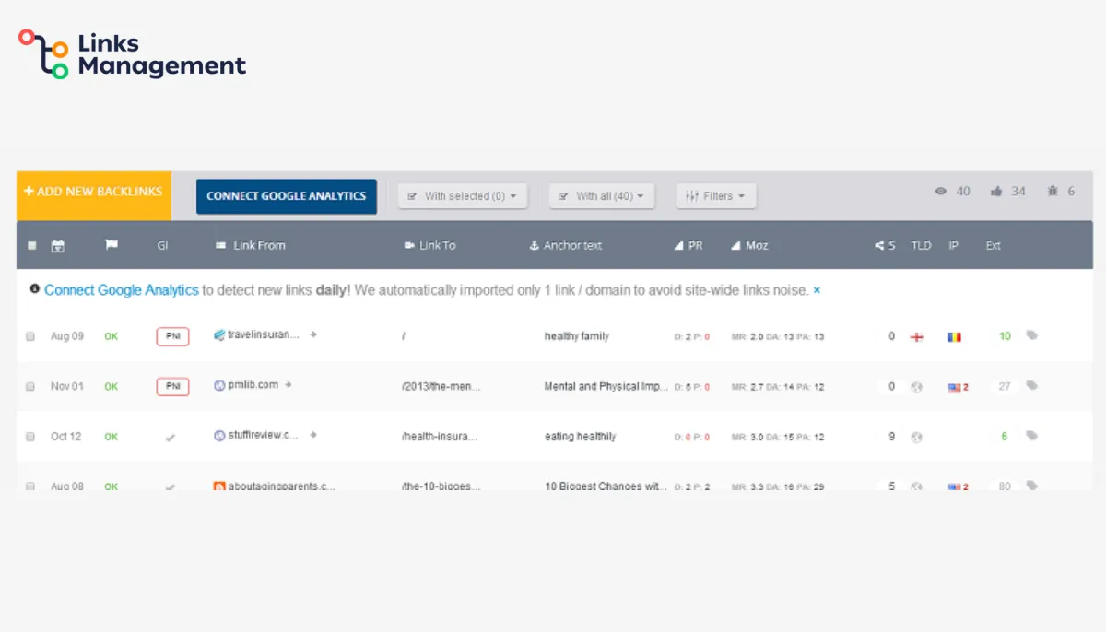Sort by Link To column header
1106x632 pixels.
[x=430, y=246]
